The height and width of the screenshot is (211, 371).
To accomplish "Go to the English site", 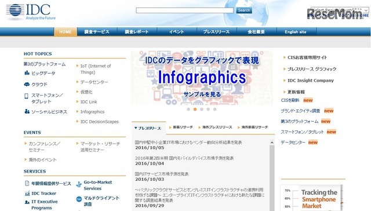I will click(296, 32).
